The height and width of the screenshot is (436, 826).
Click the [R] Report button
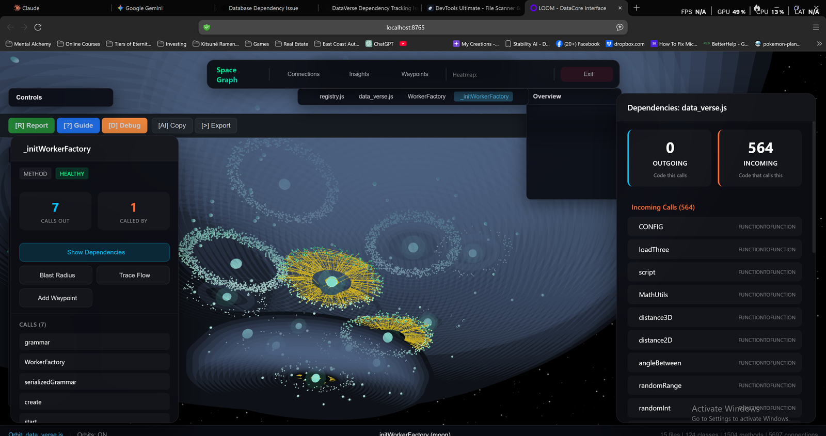coord(31,125)
